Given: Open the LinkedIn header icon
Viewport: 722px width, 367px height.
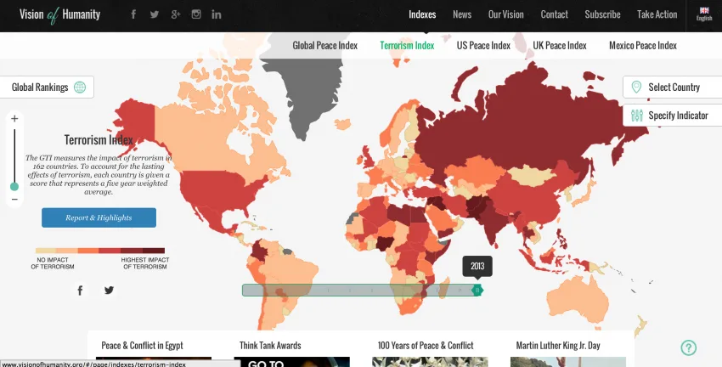Looking at the screenshot, I should click(217, 14).
